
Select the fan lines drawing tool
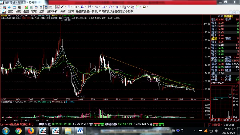[83, 7]
